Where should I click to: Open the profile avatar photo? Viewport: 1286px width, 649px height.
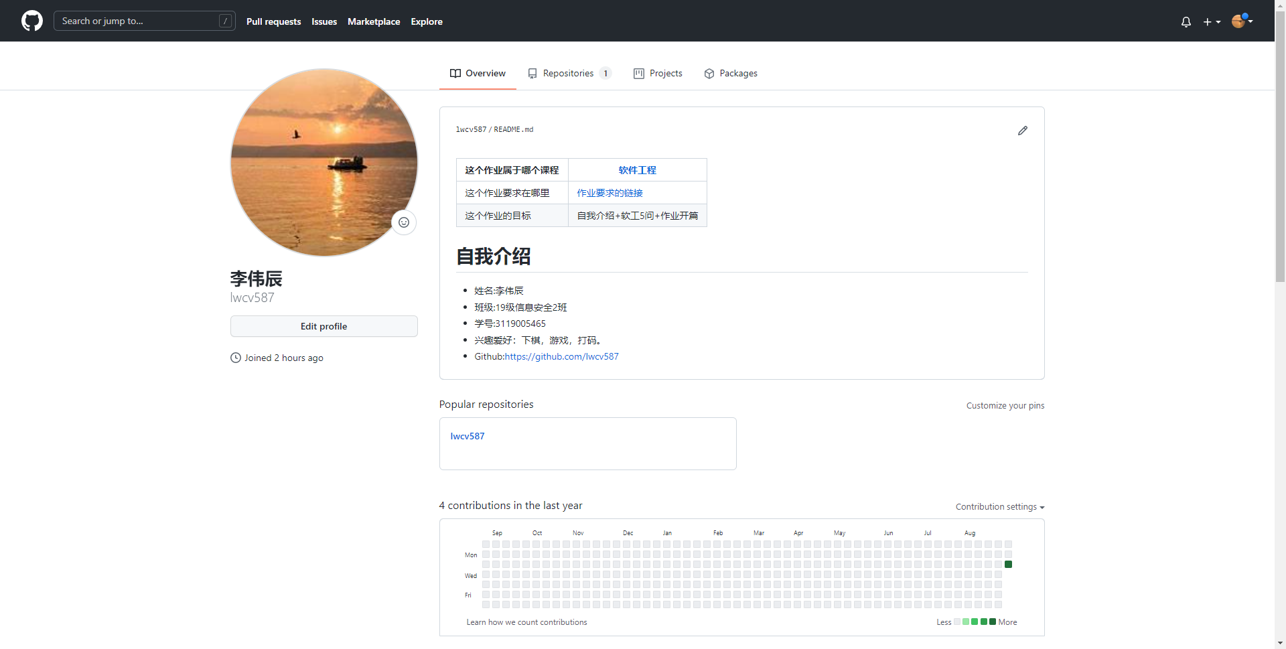coord(324,162)
